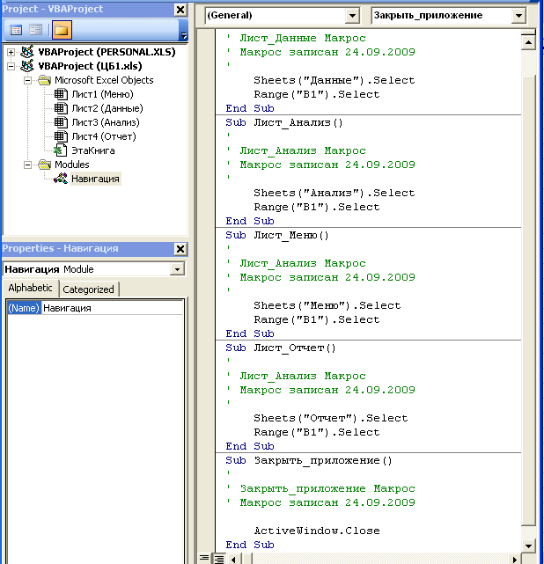
Task: Click Sheets("Анализ").Select code line
Action: coord(334,193)
